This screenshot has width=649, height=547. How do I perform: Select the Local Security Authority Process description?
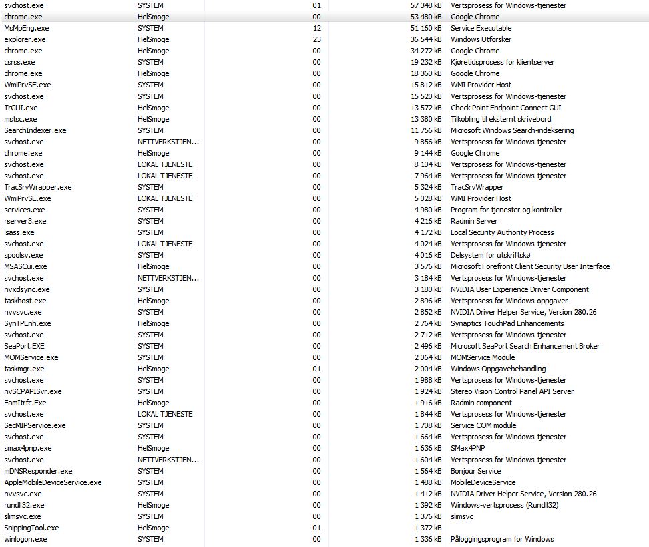502,232
